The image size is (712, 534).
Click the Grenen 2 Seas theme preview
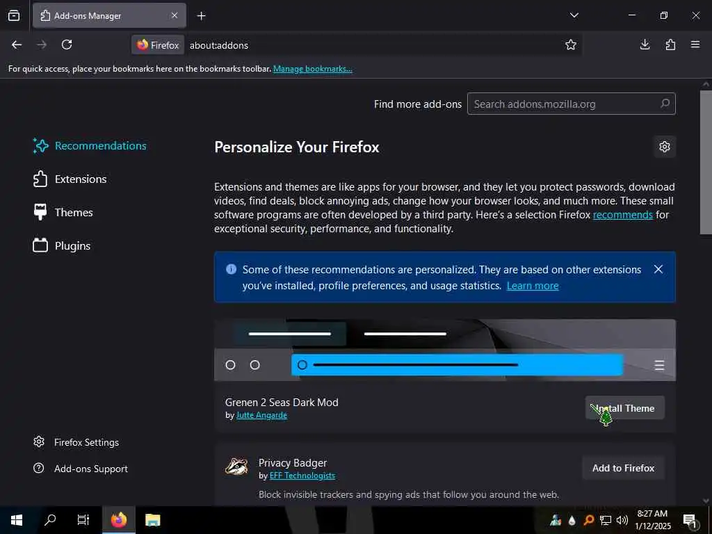point(445,350)
